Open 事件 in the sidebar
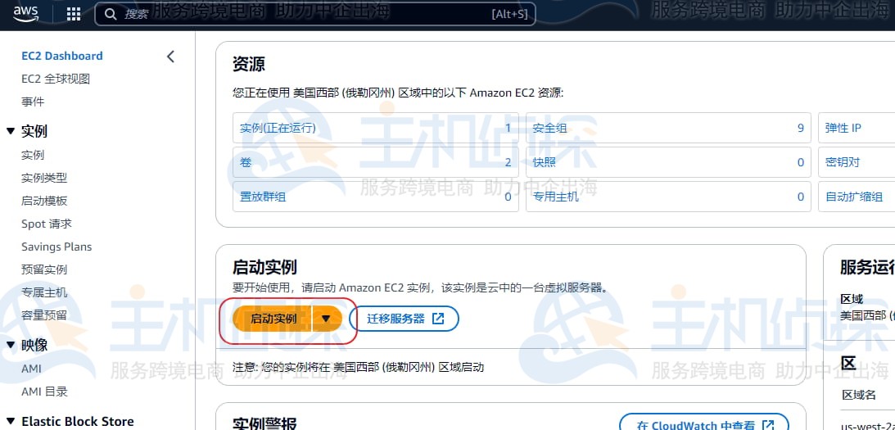This screenshot has width=895, height=430. click(33, 102)
